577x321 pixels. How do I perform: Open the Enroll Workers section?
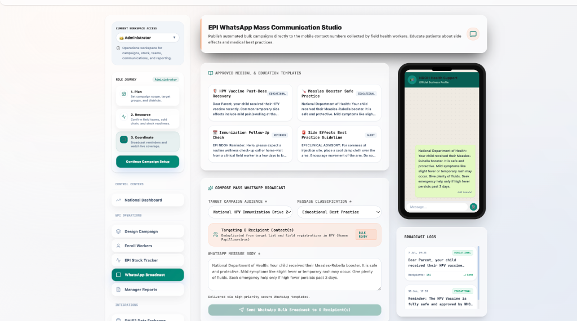[x=148, y=246]
